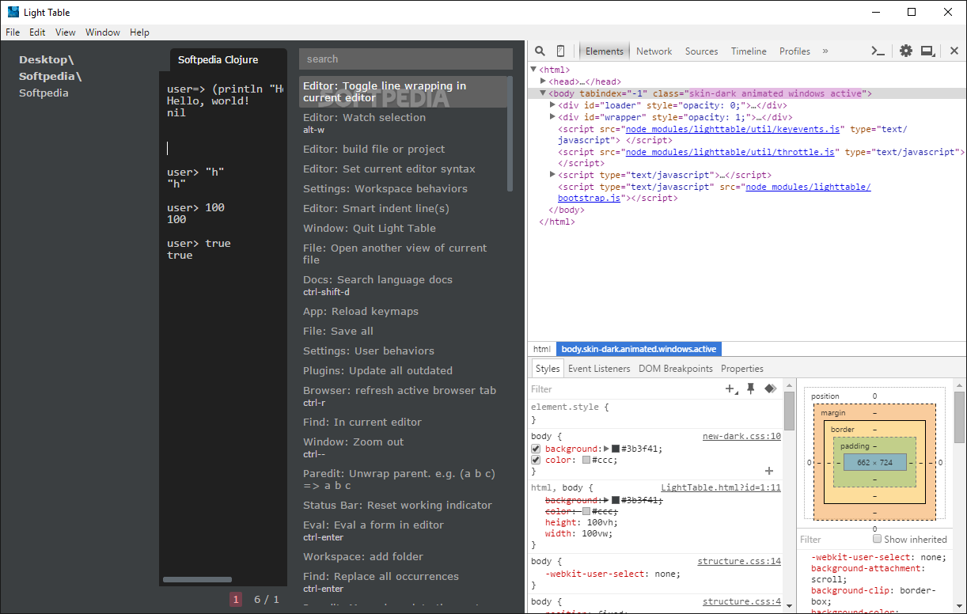Follow the throttle.js script src link
The width and height of the screenshot is (967, 614).
click(x=730, y=151)
